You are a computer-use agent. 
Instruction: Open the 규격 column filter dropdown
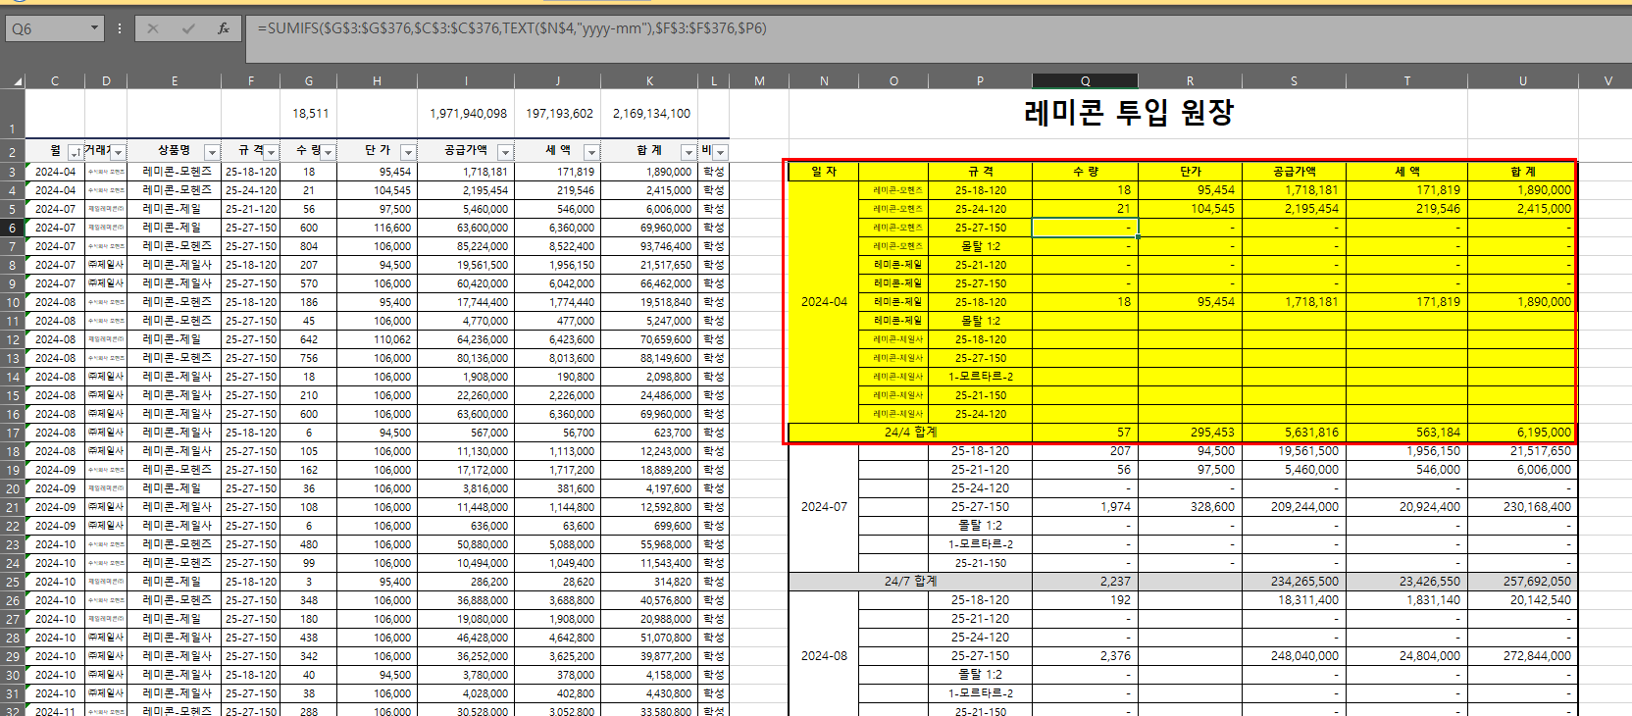(272, 152)
